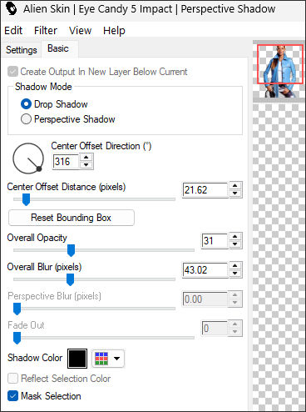Expand the shadow color palette dropdown arrow
The width and height of the screenshot is (306, 412).
(x=117, y=359)
